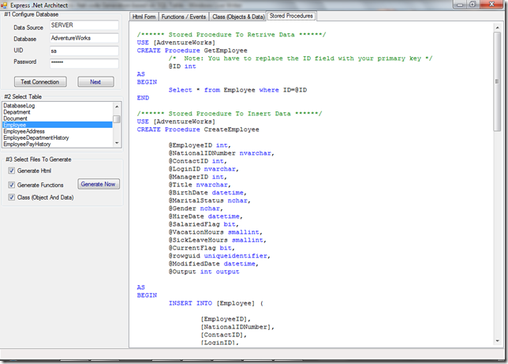
Task: Click into the Password field
Action: (x=84, y=62)
